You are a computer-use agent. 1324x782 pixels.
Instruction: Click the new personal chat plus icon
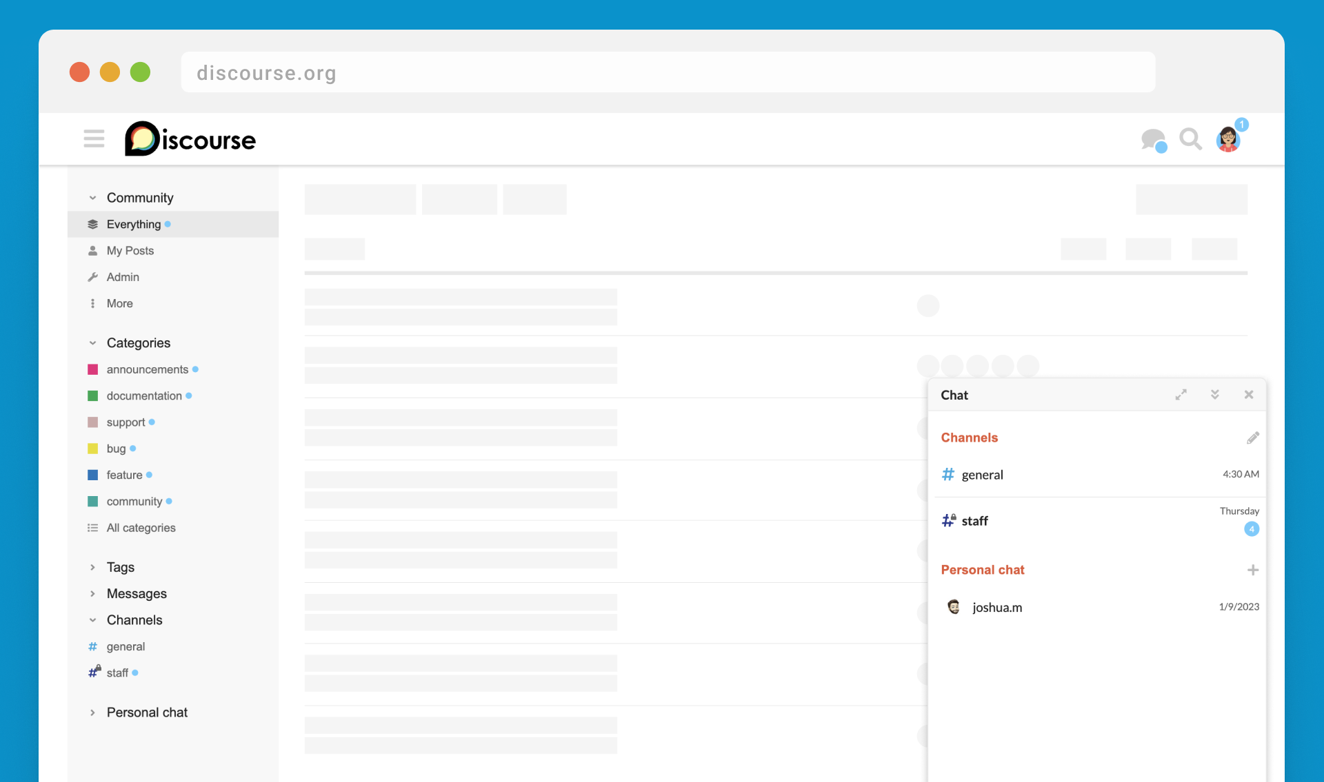click(x=1252, y=570)
